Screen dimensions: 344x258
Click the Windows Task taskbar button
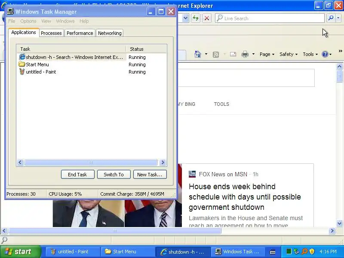238,252
